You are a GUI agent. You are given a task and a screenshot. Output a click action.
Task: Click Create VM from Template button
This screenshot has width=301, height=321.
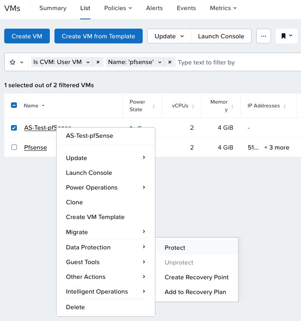[x=98, y=36]
